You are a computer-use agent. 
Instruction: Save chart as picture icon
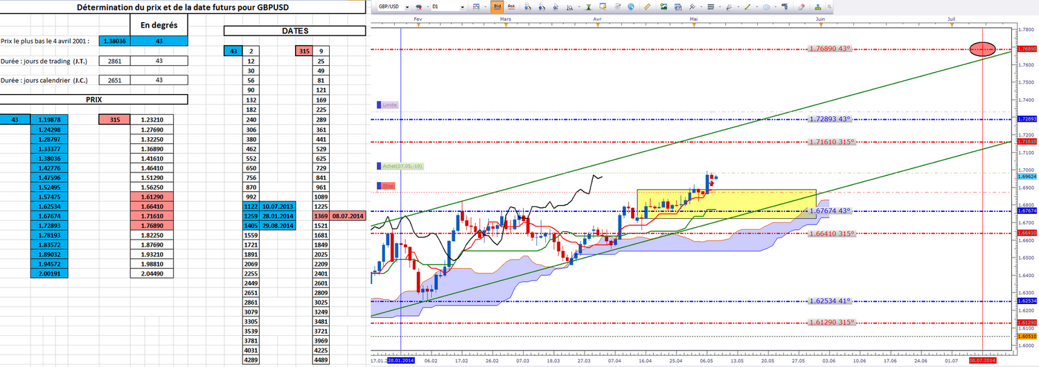click(x=664, y=6)
